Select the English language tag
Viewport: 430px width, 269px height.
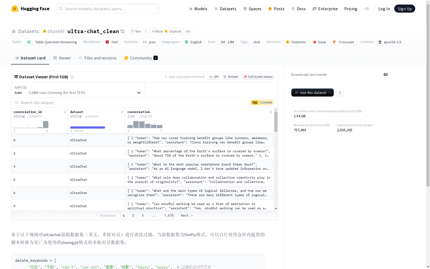click(193, 42)
